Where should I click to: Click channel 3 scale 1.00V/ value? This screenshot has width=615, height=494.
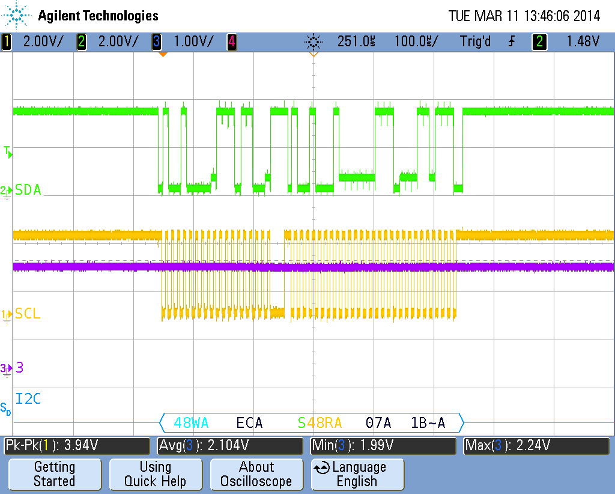pos(194,41)
